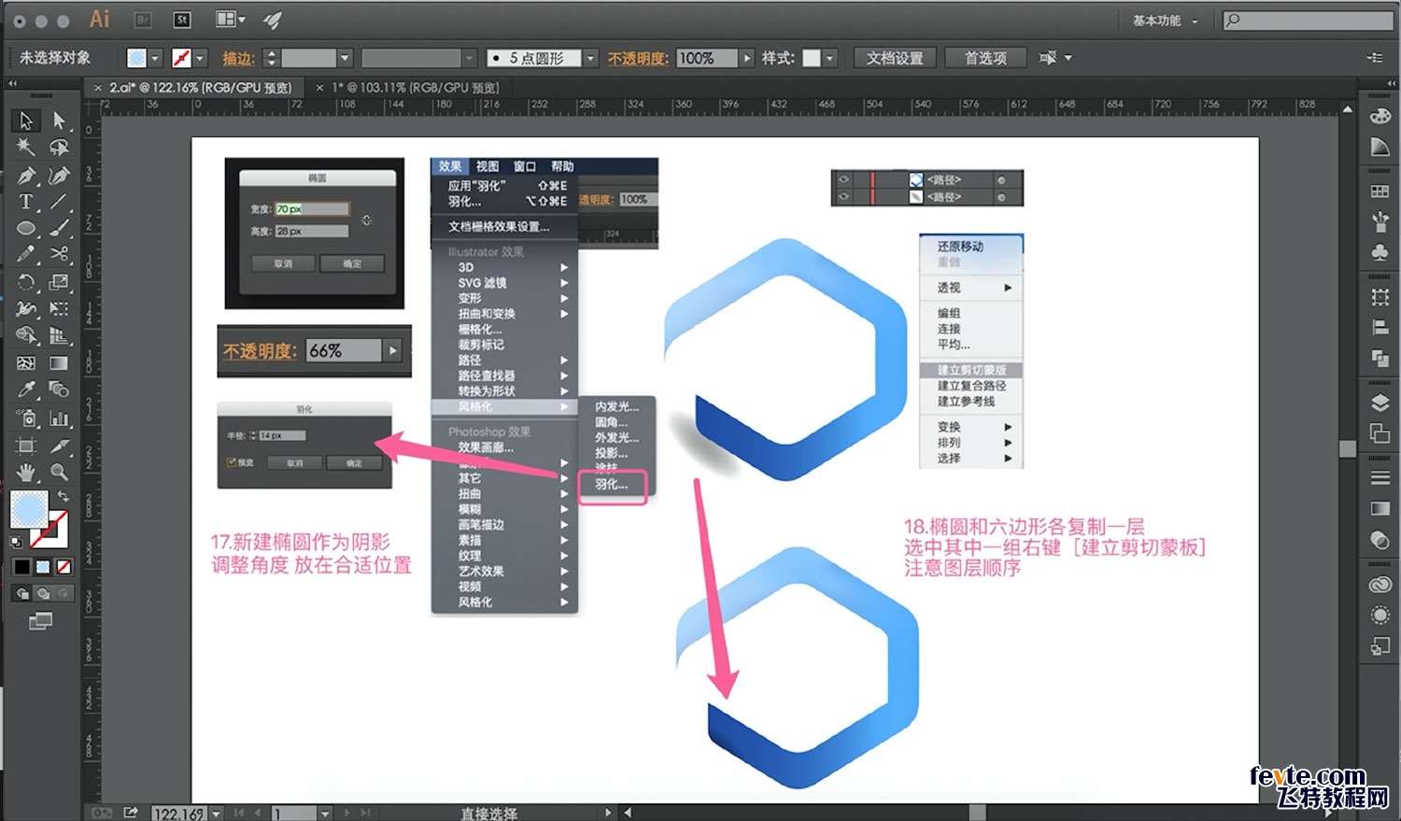Switch to Draw Behind mode
Screen dimensions: 1401x821
43,593
